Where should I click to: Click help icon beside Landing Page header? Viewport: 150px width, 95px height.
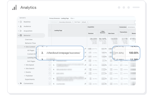[x=63, y=30]
